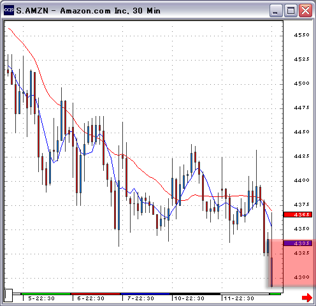The width and height of the screenshot is (316, 306).
Task: Click the CQG logo icon in title bar
Action: (x=9, y=10)
